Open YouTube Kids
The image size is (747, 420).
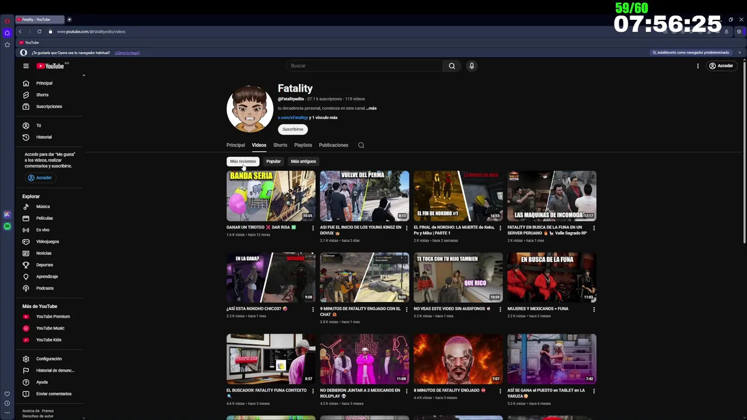pos(50,340)
